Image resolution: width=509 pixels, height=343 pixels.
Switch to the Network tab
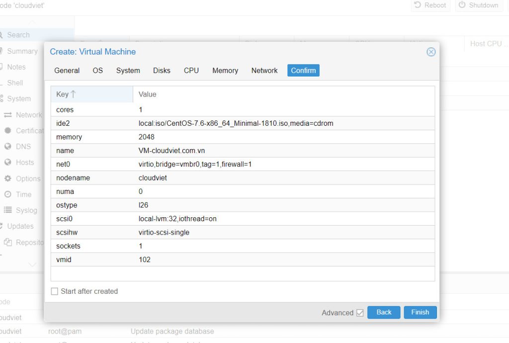tap(264, 71)
